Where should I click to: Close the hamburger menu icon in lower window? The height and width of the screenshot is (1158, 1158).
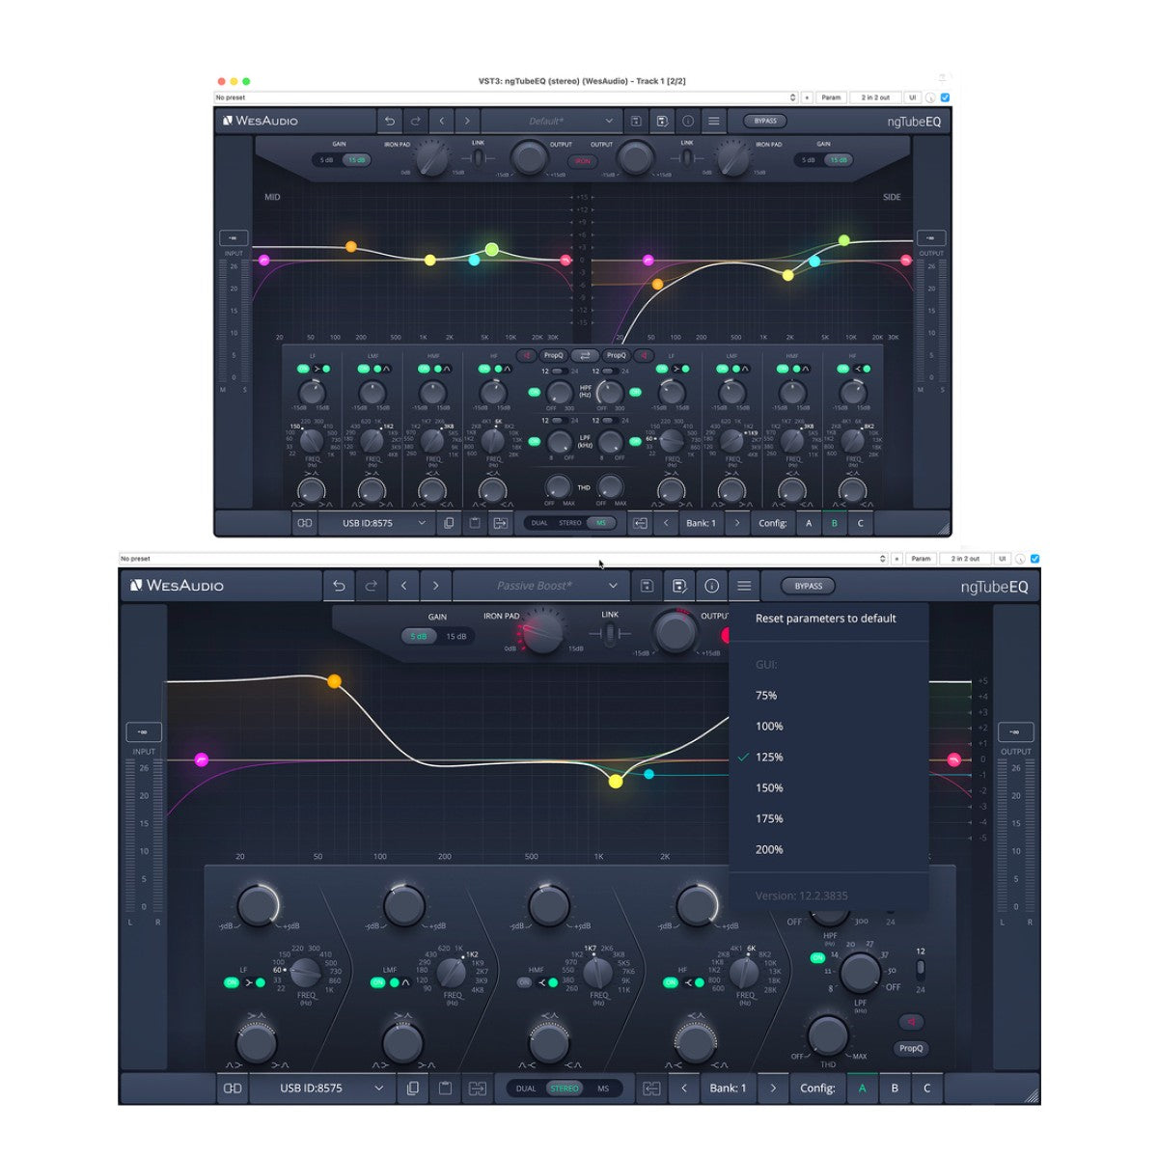(744, 586)
